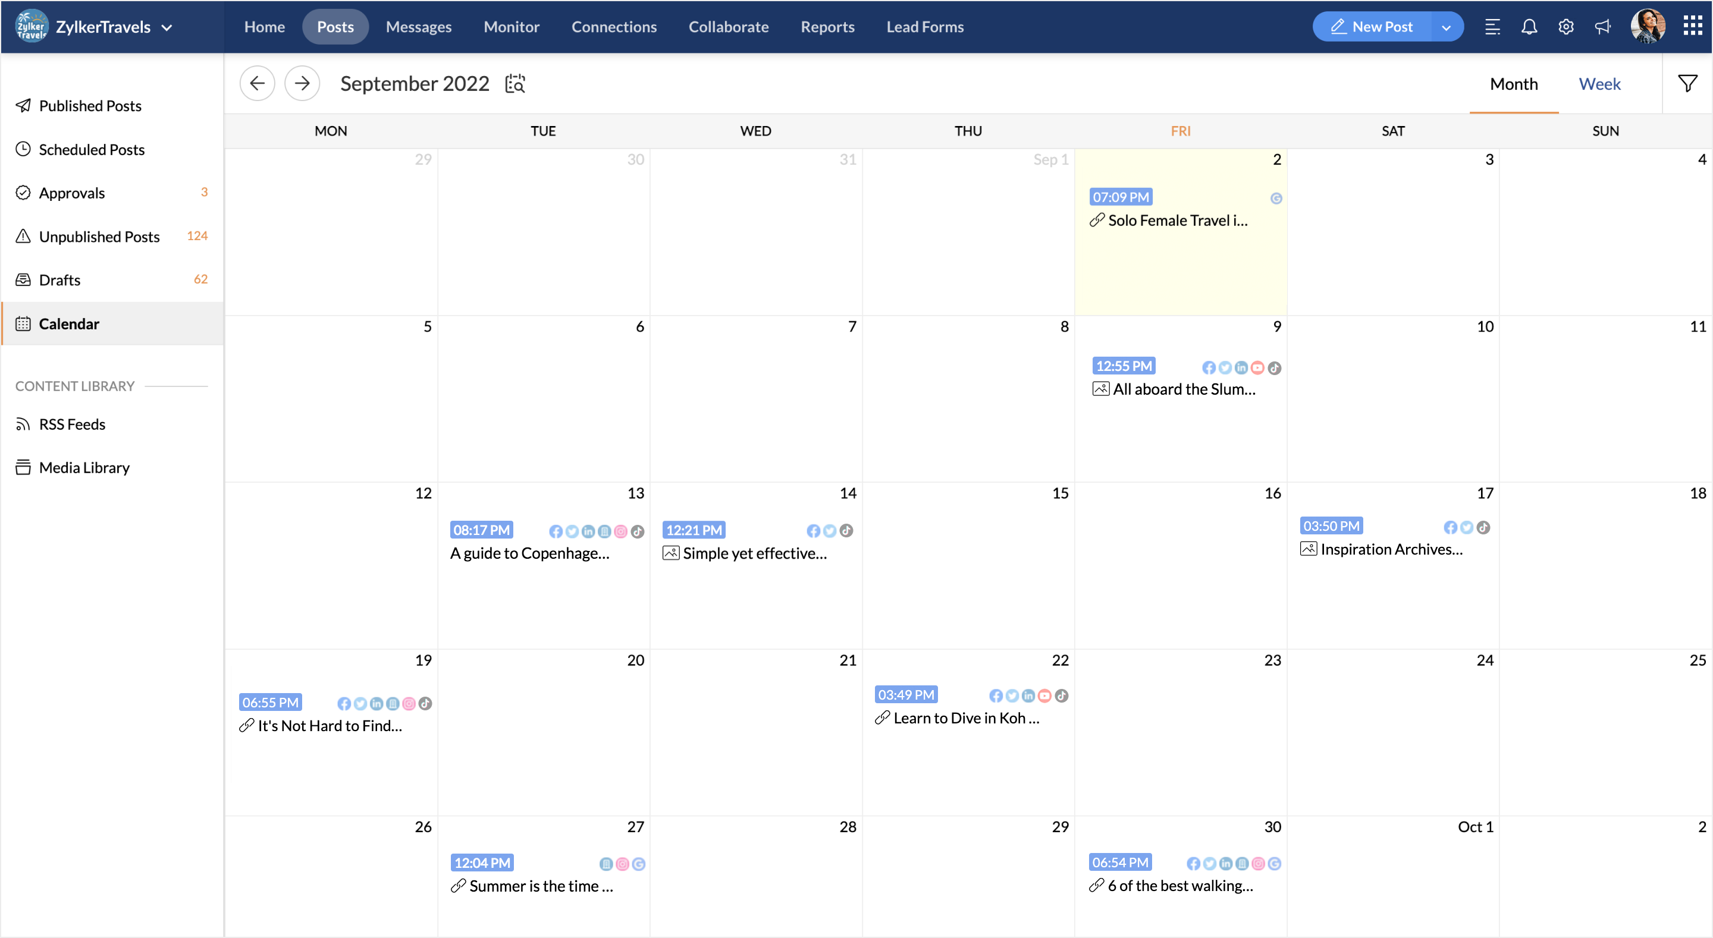Viewport: 1713px width, 938px height.
Task: Click the RSS Feeds icon in sidebar
Action: (24, 424)
